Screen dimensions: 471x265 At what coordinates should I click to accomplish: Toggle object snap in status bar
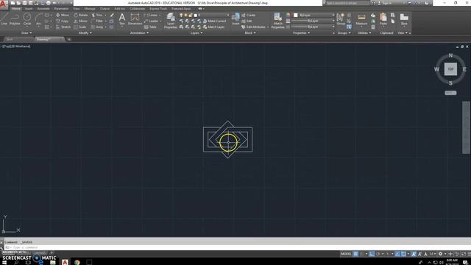403,254
